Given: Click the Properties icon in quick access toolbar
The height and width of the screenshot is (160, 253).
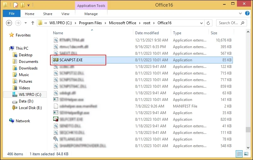Looking at the screenshot, I should tap(15, 5).
